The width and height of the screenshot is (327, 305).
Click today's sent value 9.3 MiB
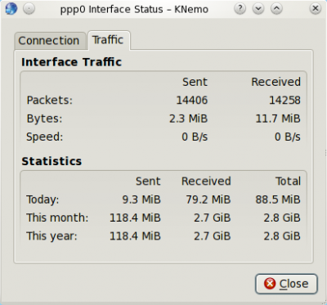(x=141, y=200)
